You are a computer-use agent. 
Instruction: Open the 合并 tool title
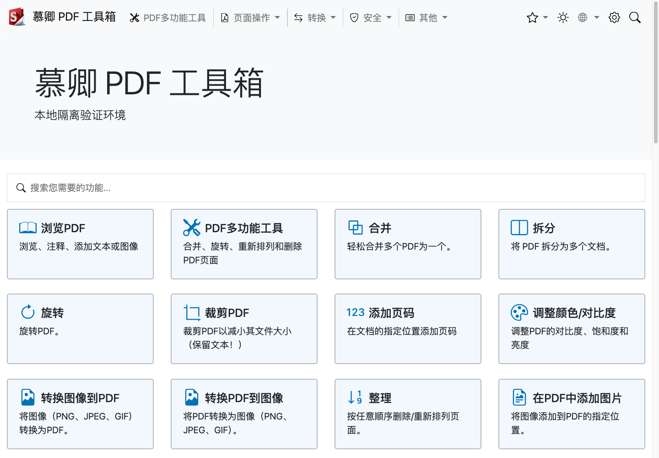click(x=380, y=228)
